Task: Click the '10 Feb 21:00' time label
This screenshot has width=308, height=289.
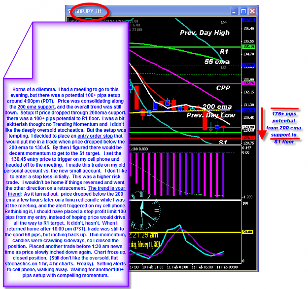Action: [x=153, y=267]
